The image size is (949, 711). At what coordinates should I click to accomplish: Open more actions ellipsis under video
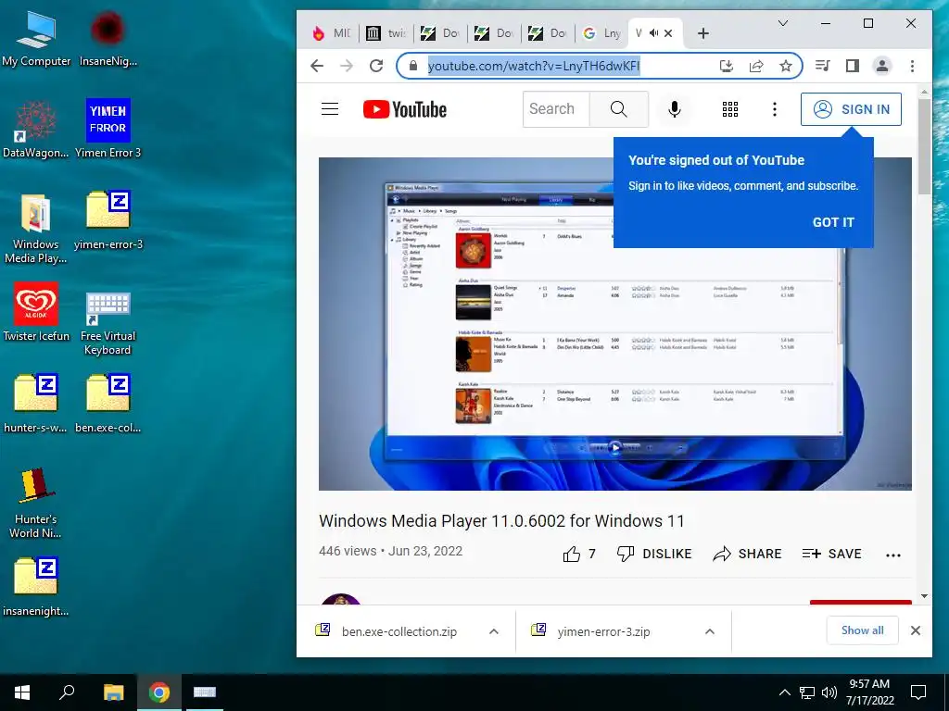pyautogui.click(x=893, y=555)
